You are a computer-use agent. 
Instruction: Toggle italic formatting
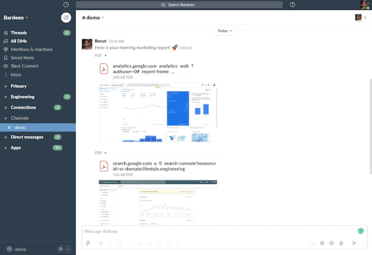coord(111,243)
